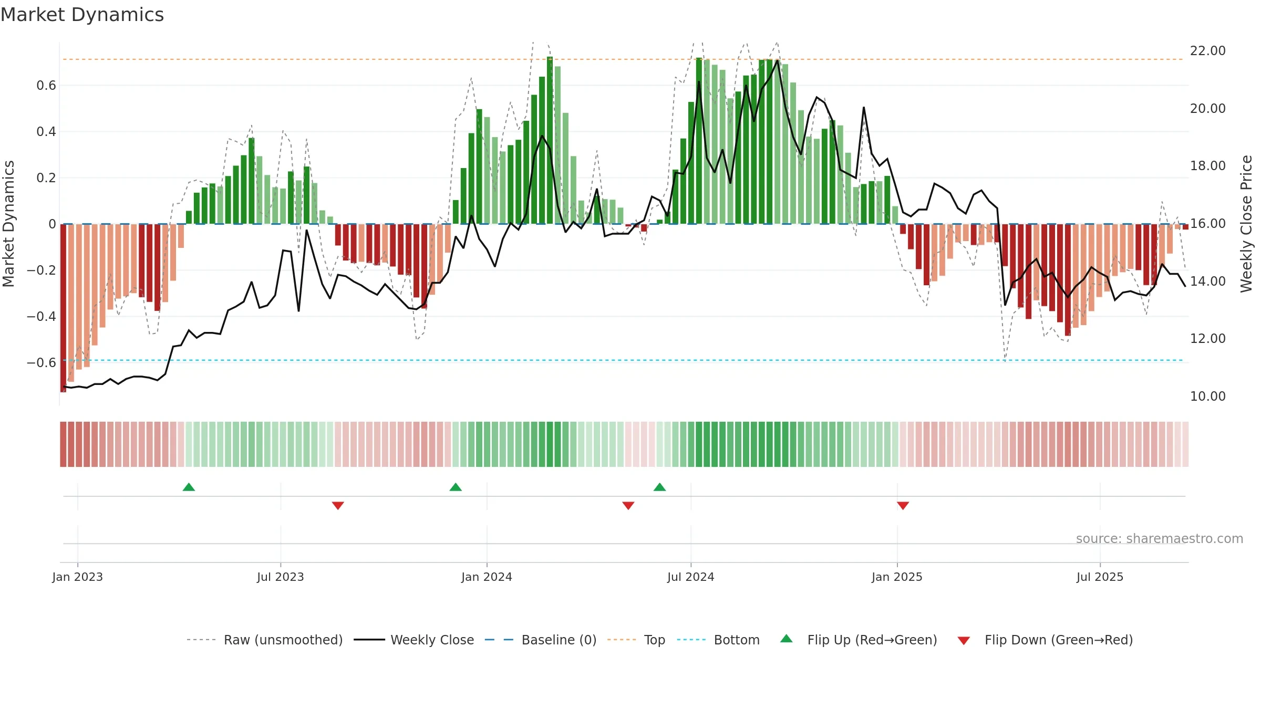Click the tallest dark red bar at Jan 2023
This screenshot has height=709, width=1261.
pyautogui.click(x=63, y=308)
